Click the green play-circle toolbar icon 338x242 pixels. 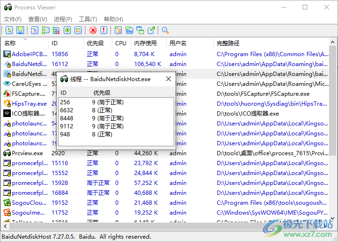tap(67, 30)
